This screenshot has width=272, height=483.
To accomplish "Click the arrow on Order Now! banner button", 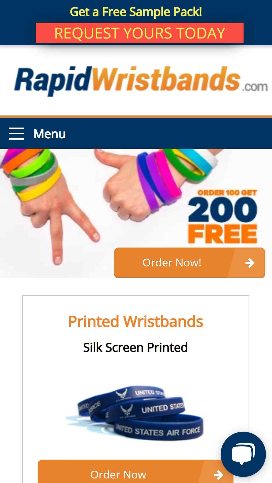I will 250,263.
